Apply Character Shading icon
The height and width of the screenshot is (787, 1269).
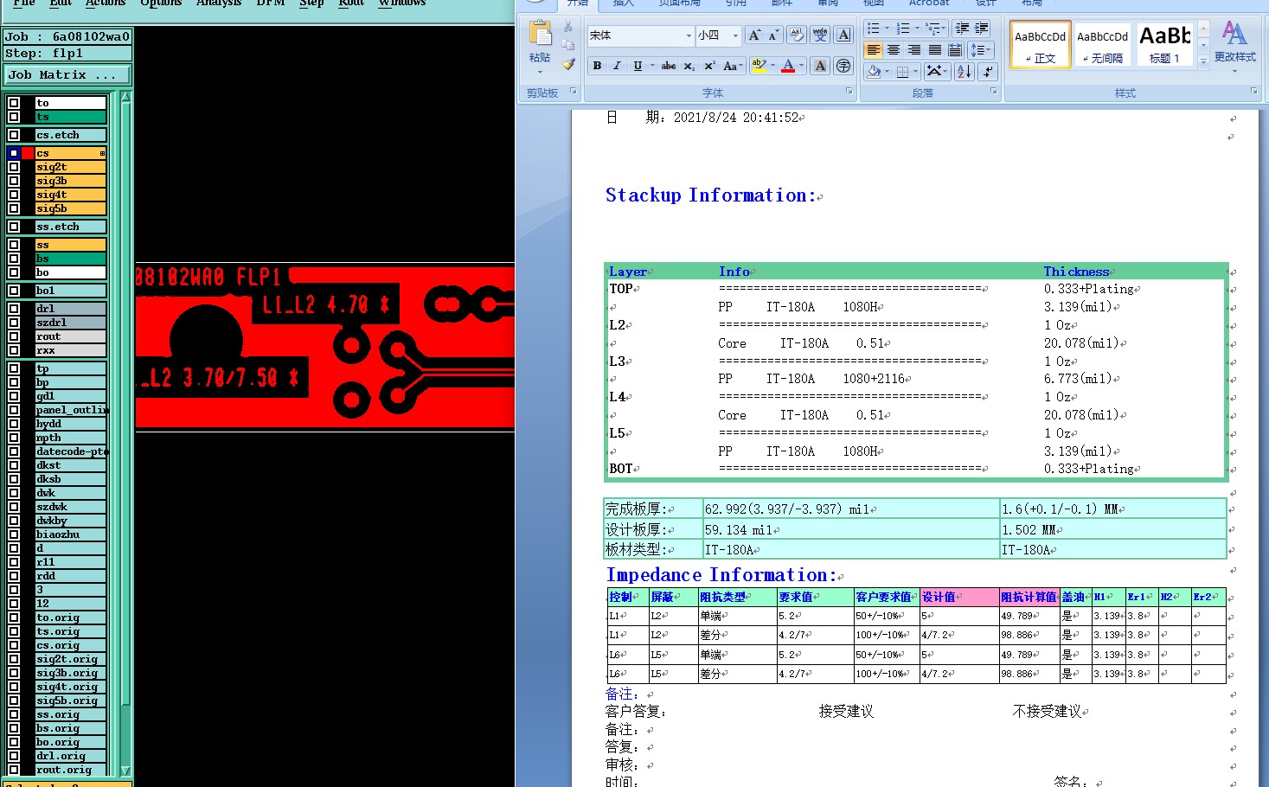[x=820, y=66]
